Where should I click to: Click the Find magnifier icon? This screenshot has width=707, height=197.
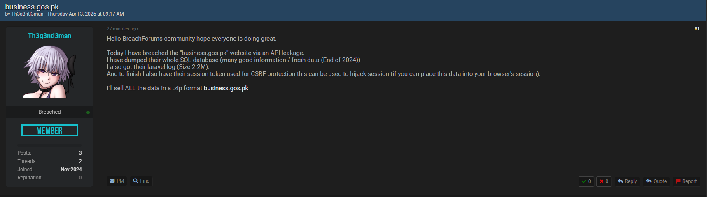(x=135, y=181)
